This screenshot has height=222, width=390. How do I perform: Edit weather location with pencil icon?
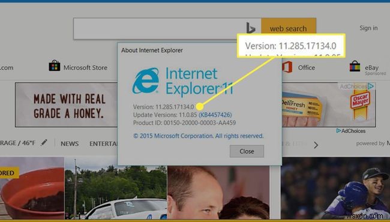(44, 142)
